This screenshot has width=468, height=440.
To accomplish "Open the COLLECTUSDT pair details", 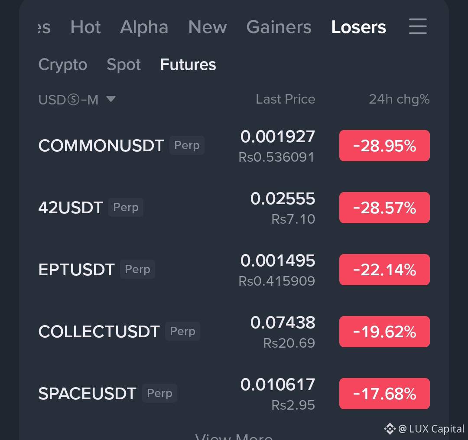I will click(99, 331).
